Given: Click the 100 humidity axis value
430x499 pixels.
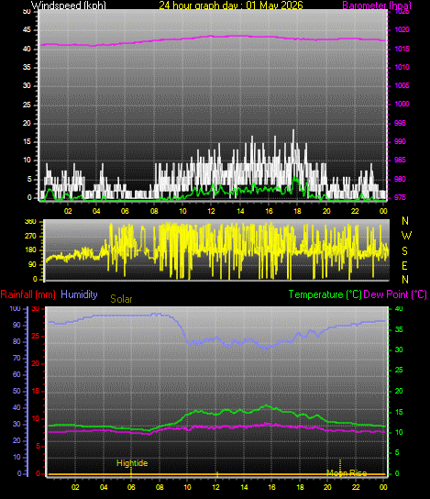Looking at the screenshot, I should [x=15, y=309].
